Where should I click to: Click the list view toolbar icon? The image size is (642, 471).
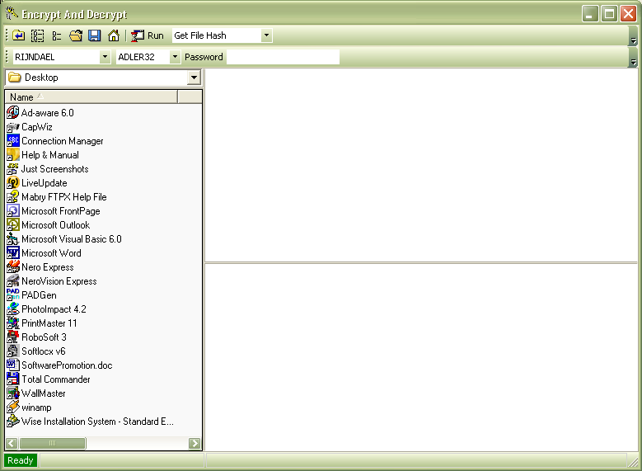(x=57, y=35)
